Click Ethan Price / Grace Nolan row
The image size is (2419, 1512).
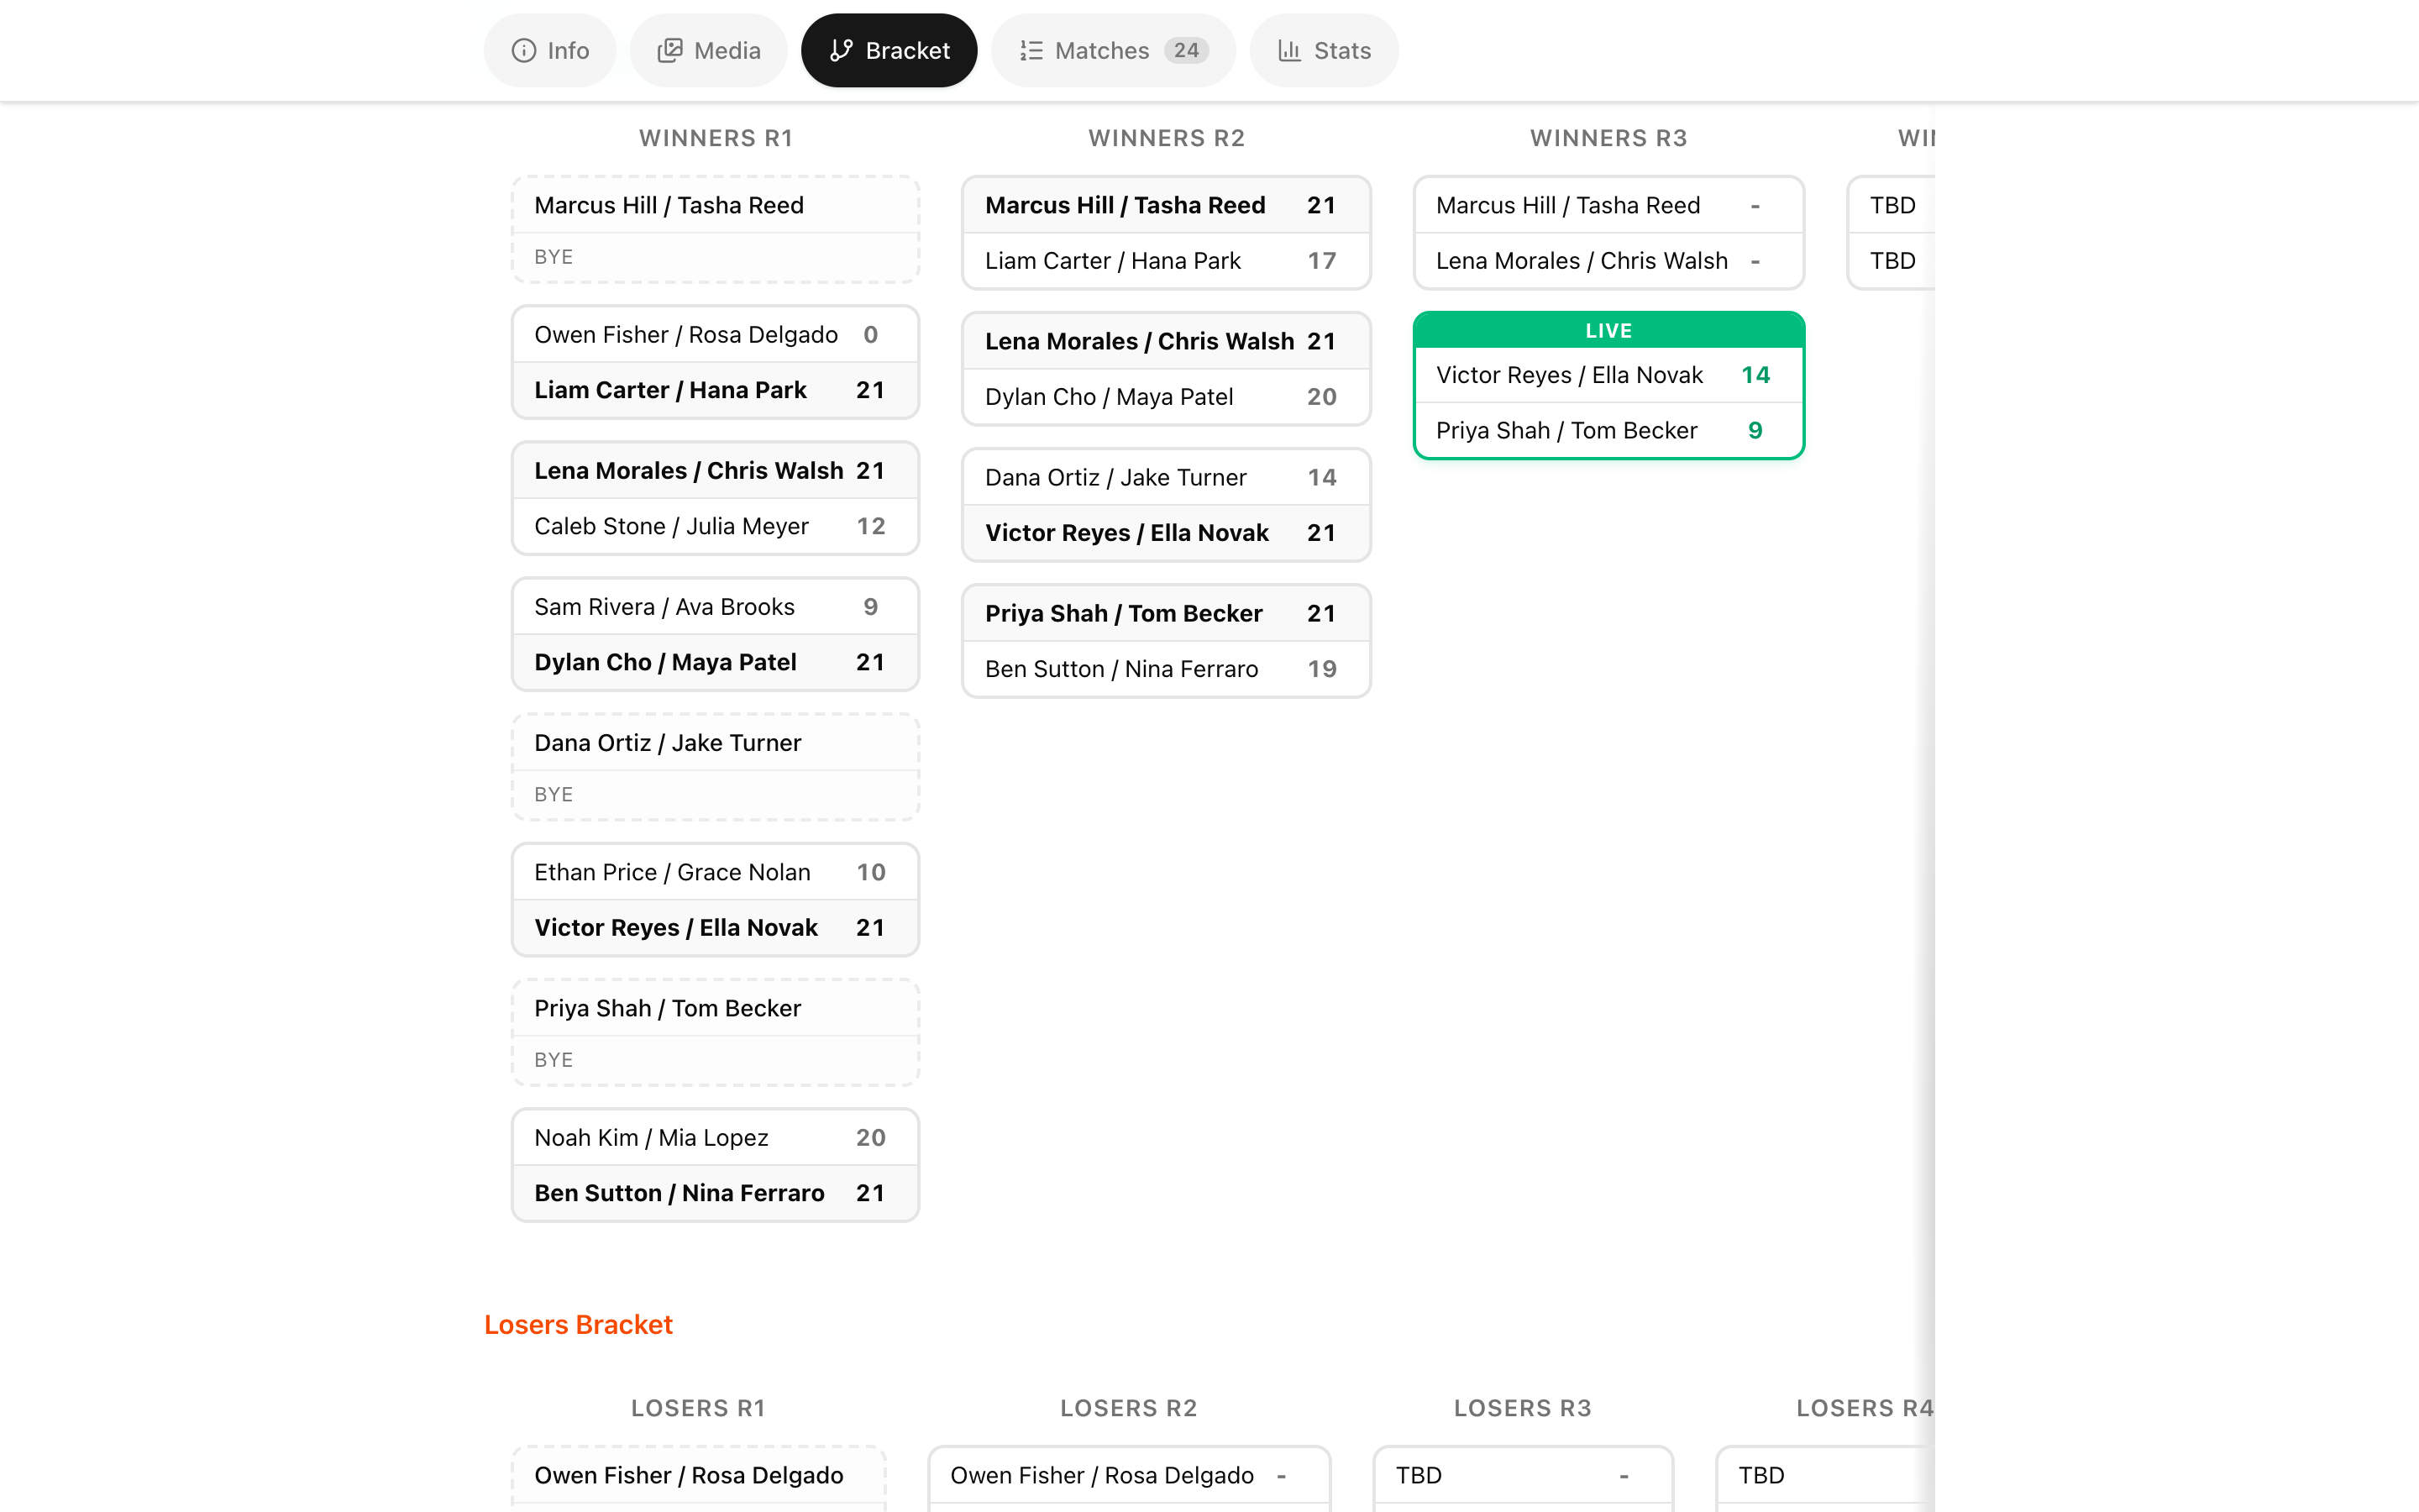tap(715, 872)
